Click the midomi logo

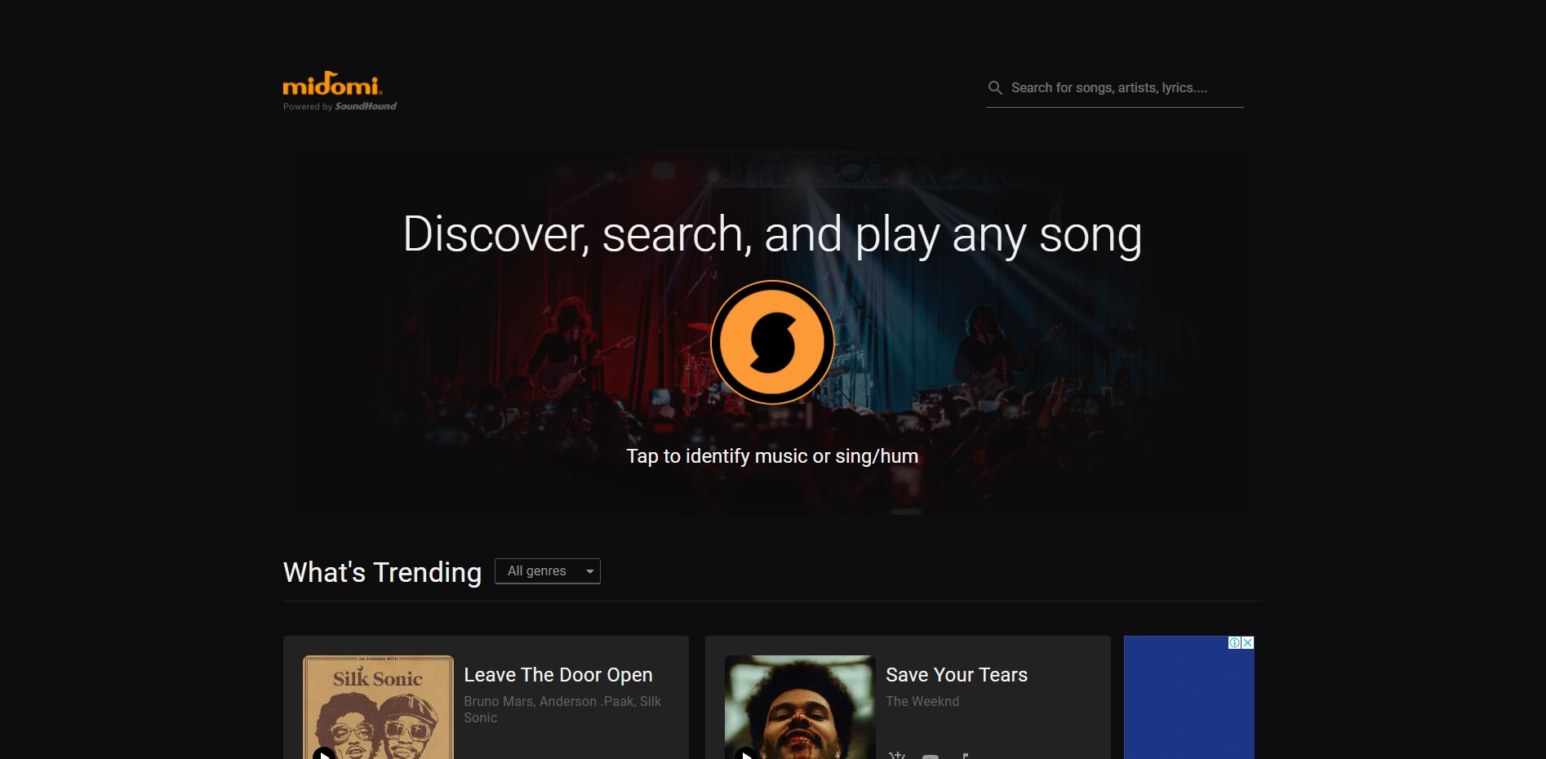(332, 84)
